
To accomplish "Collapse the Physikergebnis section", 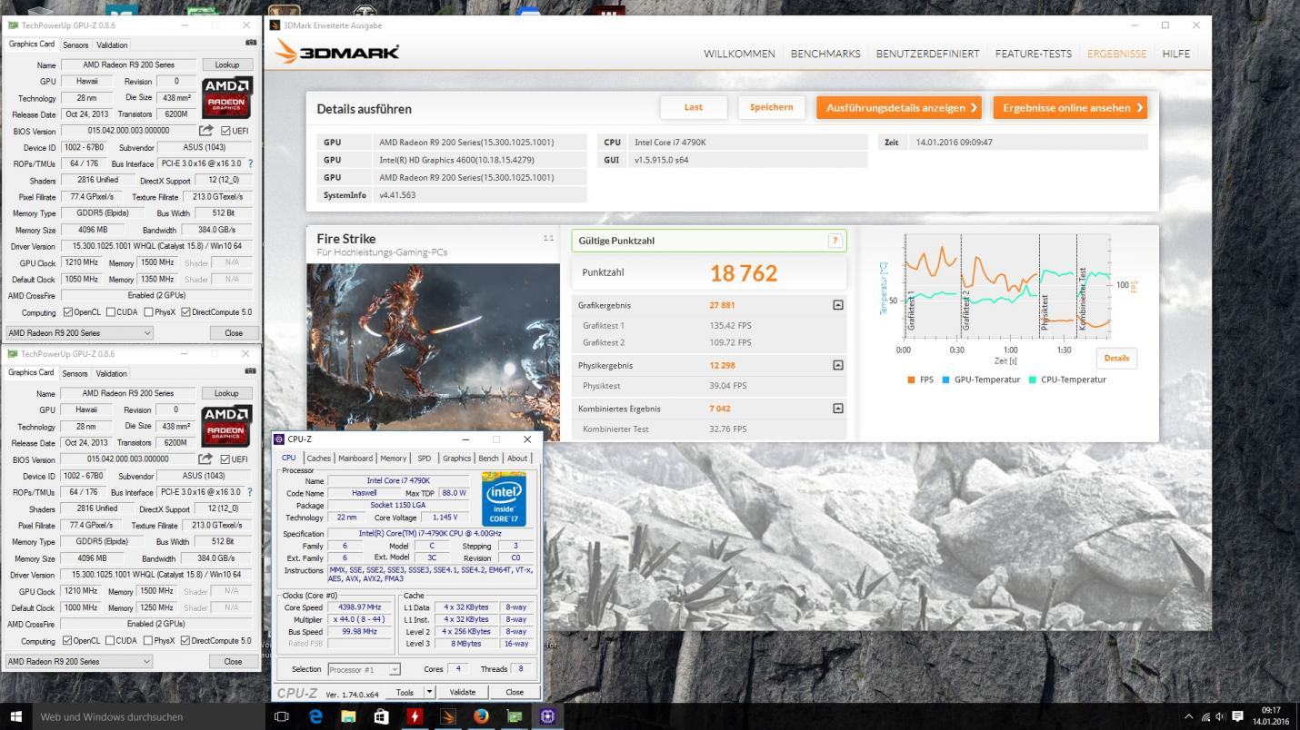I will click(837, 365).
